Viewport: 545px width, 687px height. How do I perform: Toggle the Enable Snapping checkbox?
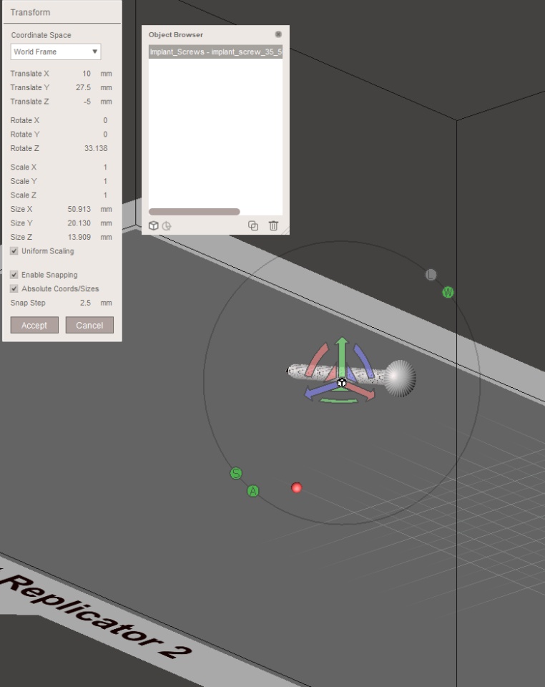coord(14,275)
